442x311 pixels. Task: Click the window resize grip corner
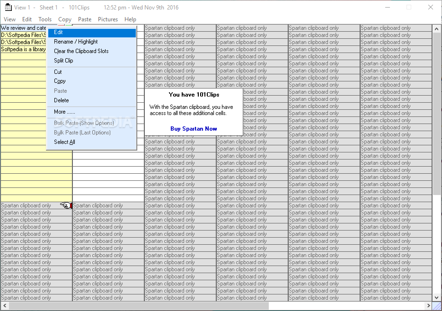[x=437, y=306]
